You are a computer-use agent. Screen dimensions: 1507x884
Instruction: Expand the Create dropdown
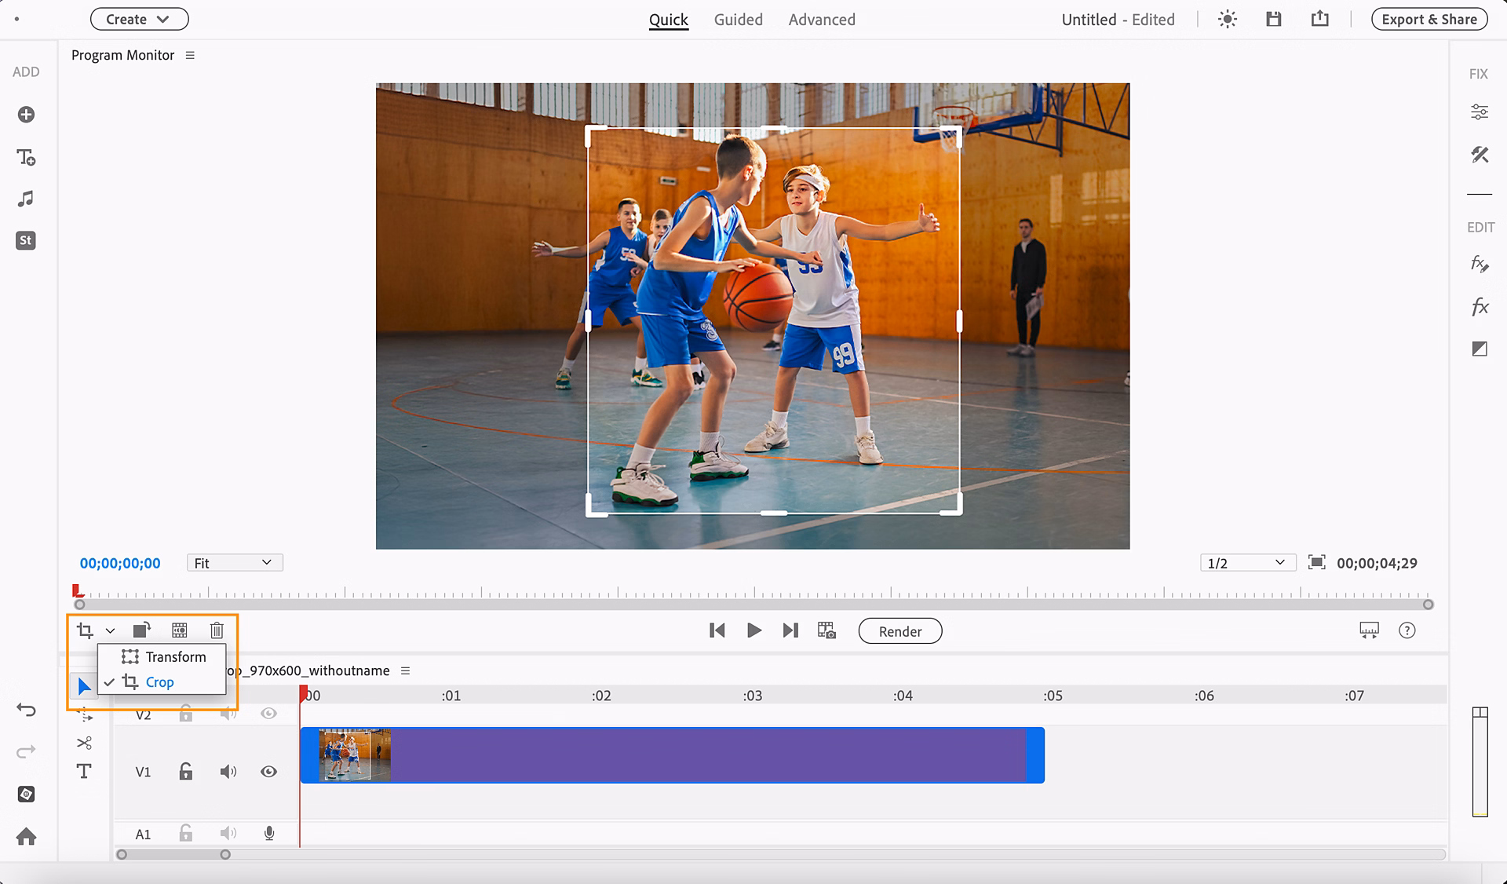coord(139,19)
